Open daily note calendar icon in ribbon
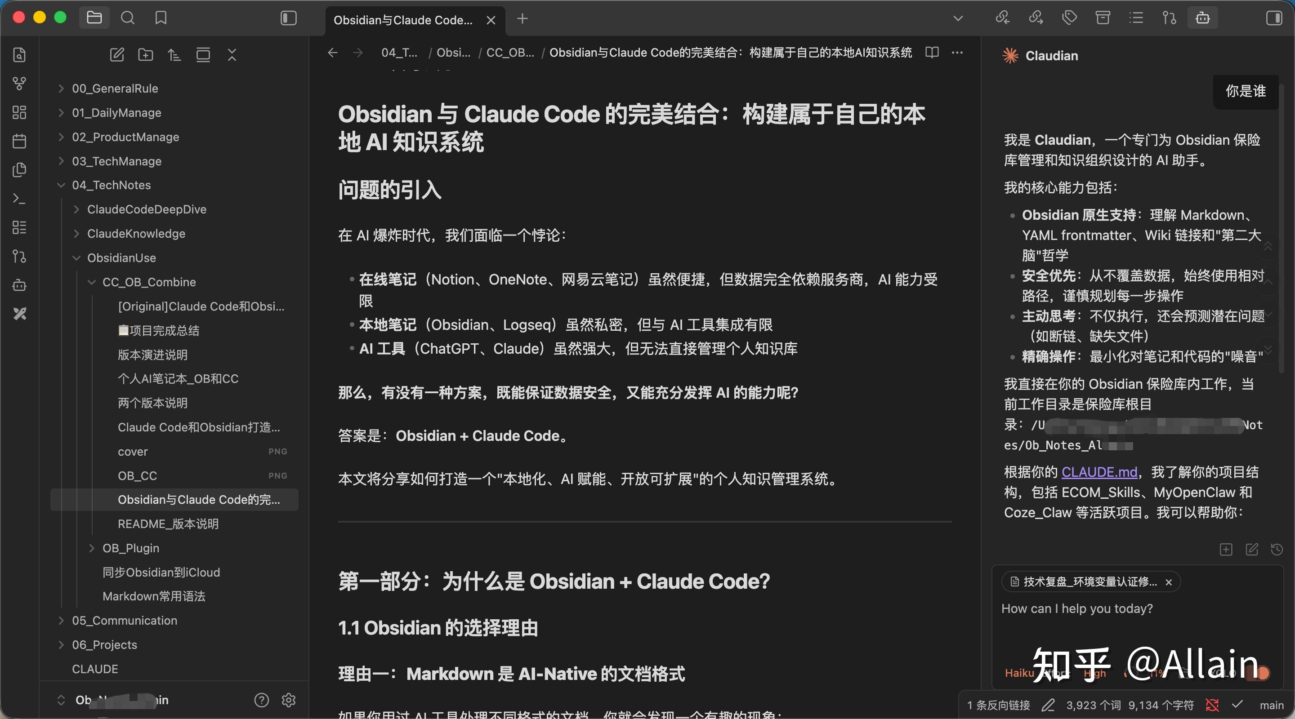Image resolution: width=1295 pixels, height=719 pixels. pyautogui.click(x=19, y=141)
